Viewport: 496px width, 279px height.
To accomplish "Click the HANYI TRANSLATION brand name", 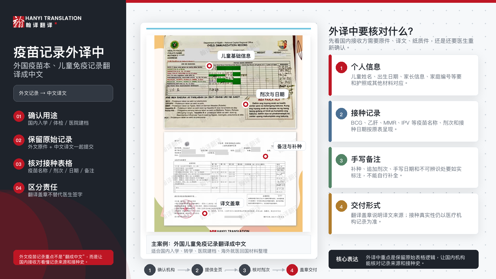I will (53, 18).
